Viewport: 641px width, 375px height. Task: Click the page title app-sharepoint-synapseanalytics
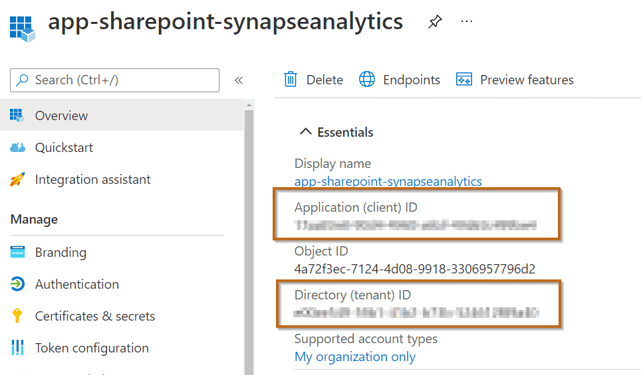(x=225, y=22)
